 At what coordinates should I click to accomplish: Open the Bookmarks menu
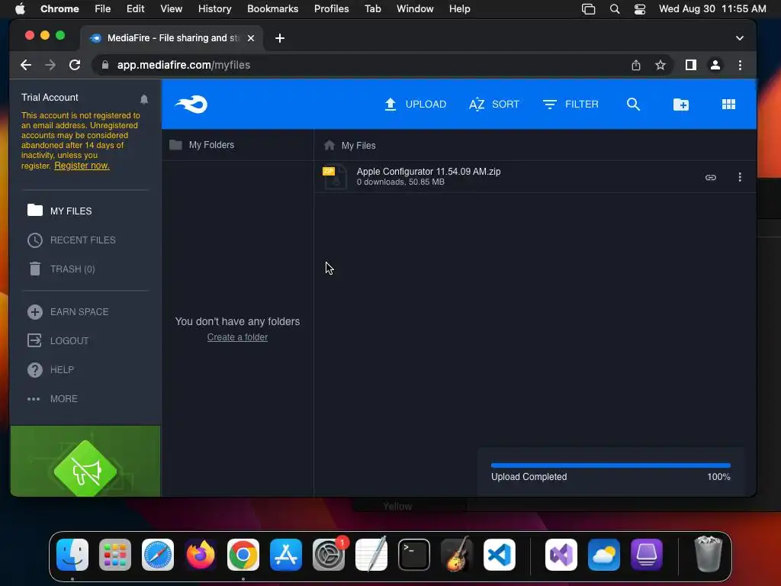tap(272, 8)
